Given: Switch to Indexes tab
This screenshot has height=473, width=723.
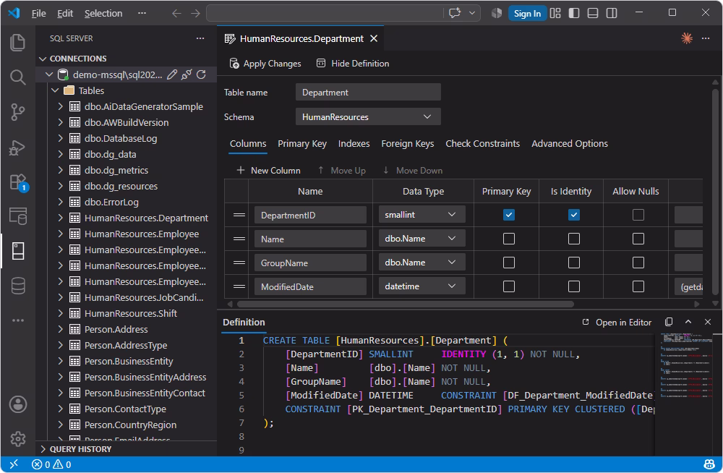Looking at the screenshot, I should [354, 143].
